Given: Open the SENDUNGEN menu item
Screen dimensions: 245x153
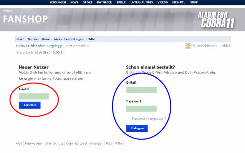Looking at the screenshot, I should pyautogui.click(x=58, y=2).
